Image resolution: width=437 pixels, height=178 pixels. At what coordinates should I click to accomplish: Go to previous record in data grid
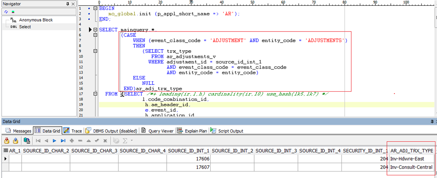(46, 141)
